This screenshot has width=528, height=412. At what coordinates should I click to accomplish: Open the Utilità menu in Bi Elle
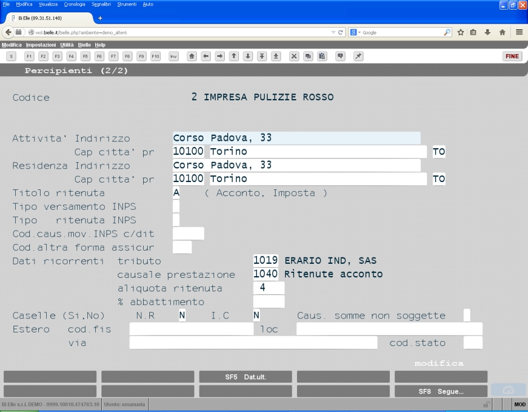click(x=66, y=45)
